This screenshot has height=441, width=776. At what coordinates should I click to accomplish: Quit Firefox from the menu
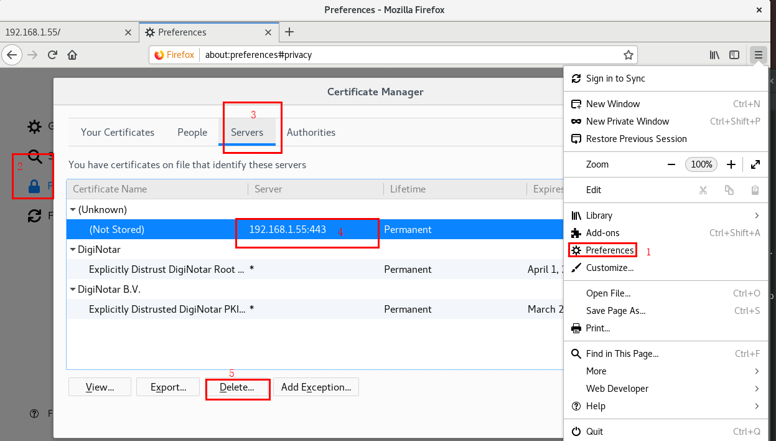665,432
